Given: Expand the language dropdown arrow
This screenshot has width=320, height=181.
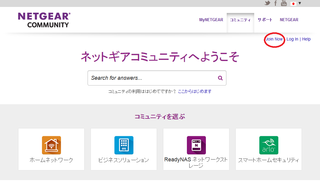Looking at the screenshot, I should click(300, 3).
